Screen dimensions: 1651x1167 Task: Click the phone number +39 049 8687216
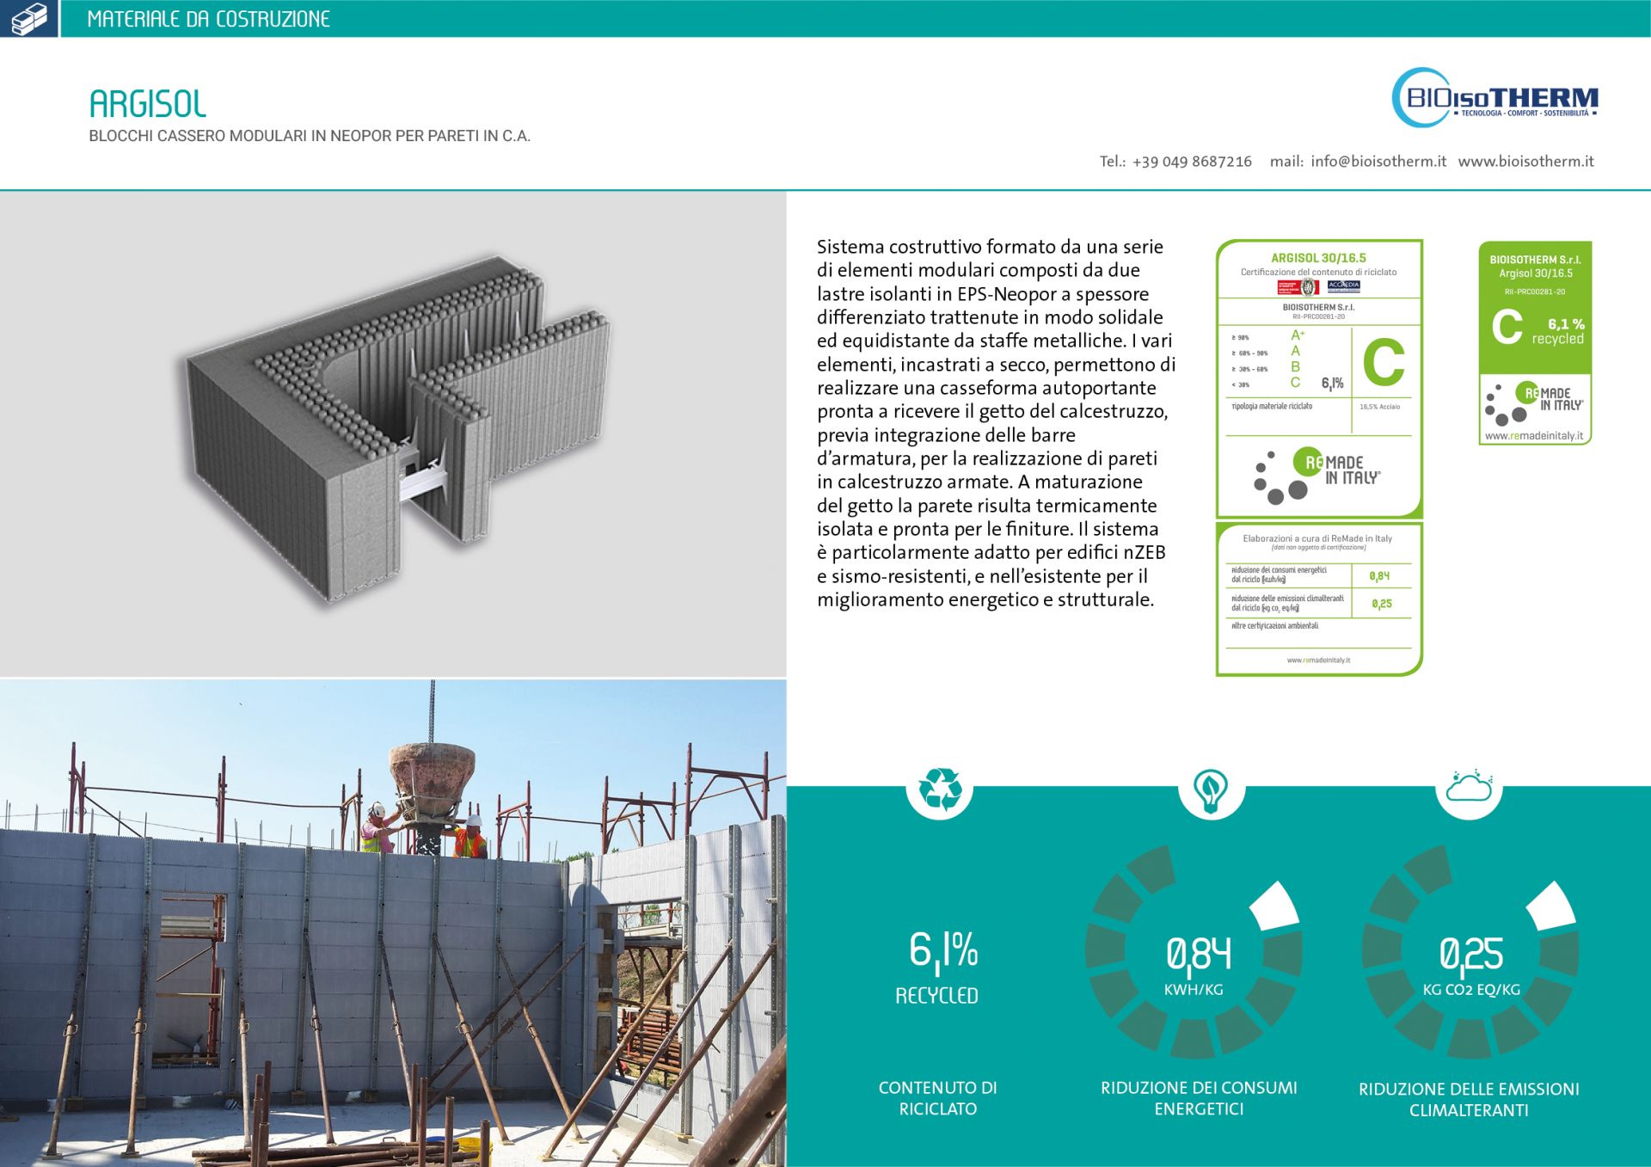tap(1192, 162)
